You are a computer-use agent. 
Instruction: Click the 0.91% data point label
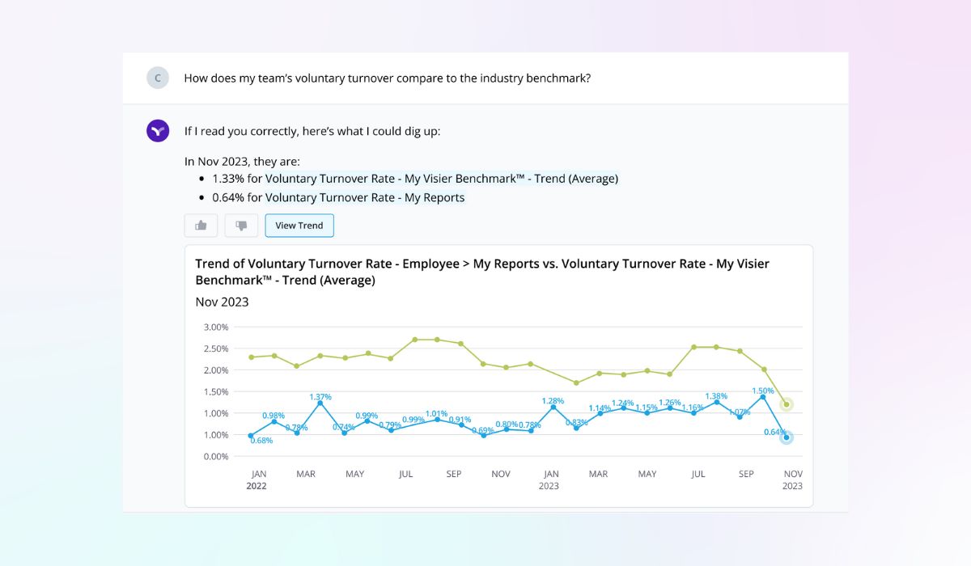460,420
